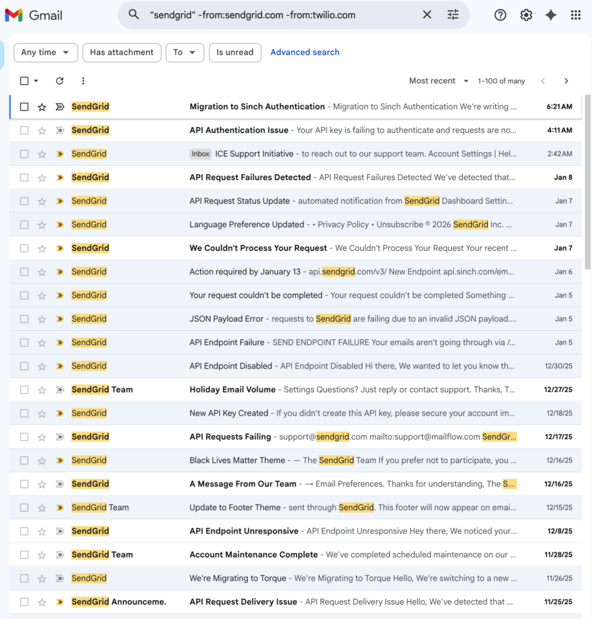This screenshot has width=592, height=619.
Task: Open the Help support icon
Action: tap(500, 15)
